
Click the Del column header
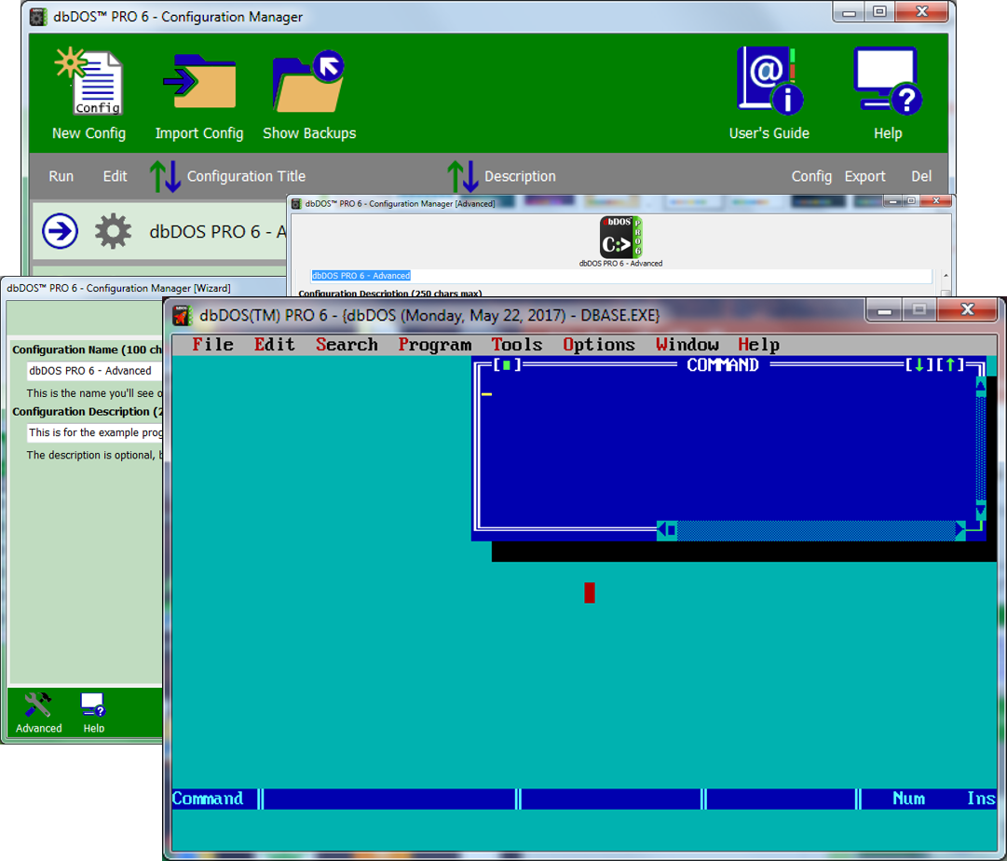point(921,176)
